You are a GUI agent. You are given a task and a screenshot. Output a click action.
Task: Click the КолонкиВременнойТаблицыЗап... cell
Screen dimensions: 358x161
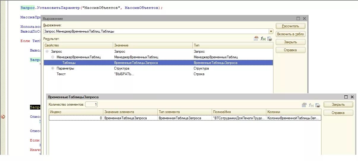pyautogui.click(x=294, y=118)
